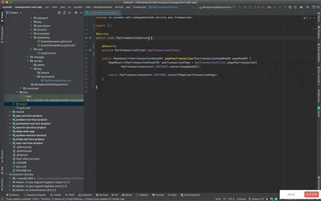Viewport: 321px width, 201px height.
Task: Open the Terminal tool window tab
Action: [158, 195]
